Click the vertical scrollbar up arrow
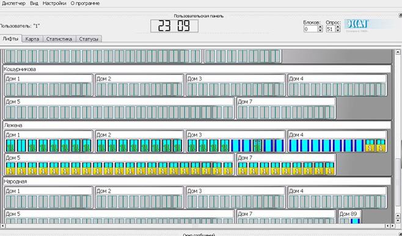This screenshot has width=402, height=236. click(x=398, y=52)
